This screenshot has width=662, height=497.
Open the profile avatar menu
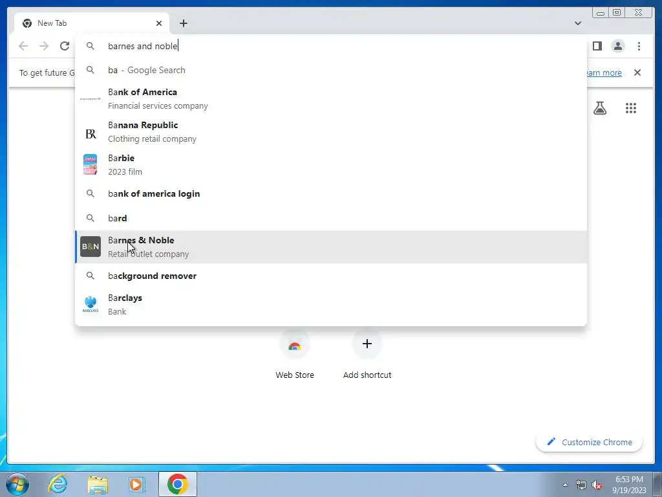click(x=617, y=46)
